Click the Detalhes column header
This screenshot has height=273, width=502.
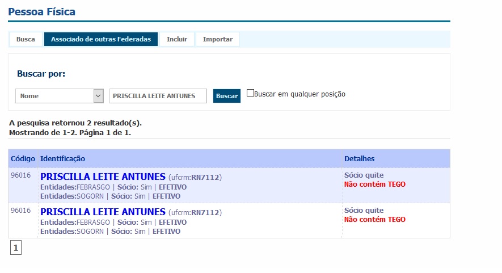point(359,159)
